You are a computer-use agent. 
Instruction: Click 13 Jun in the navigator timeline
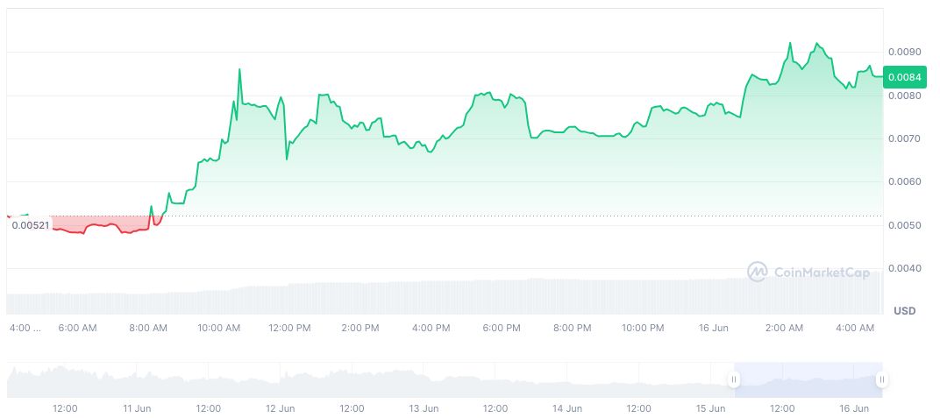click(x=424, y=408)
